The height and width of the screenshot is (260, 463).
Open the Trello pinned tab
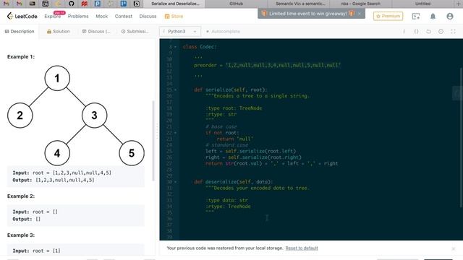pos(124,4)
